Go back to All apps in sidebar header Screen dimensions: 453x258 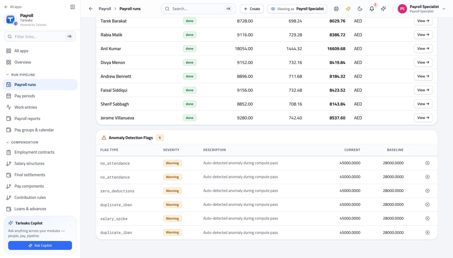click(x=13, y=7)
